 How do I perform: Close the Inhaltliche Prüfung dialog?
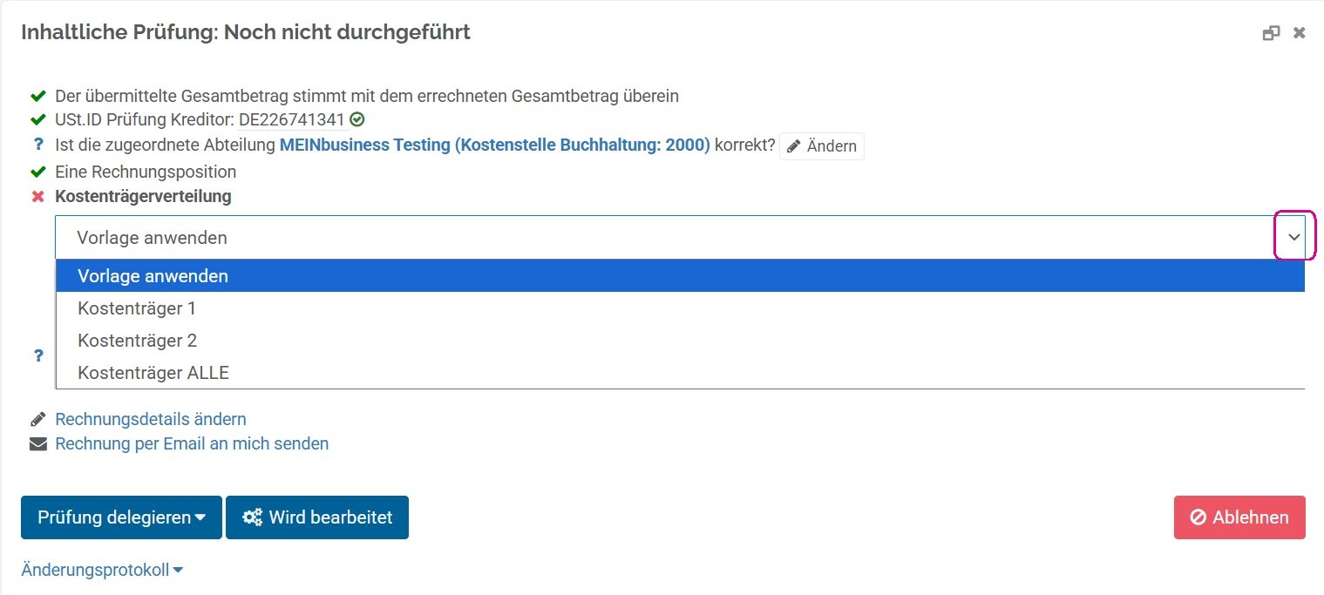click(x=1299, y=33)
